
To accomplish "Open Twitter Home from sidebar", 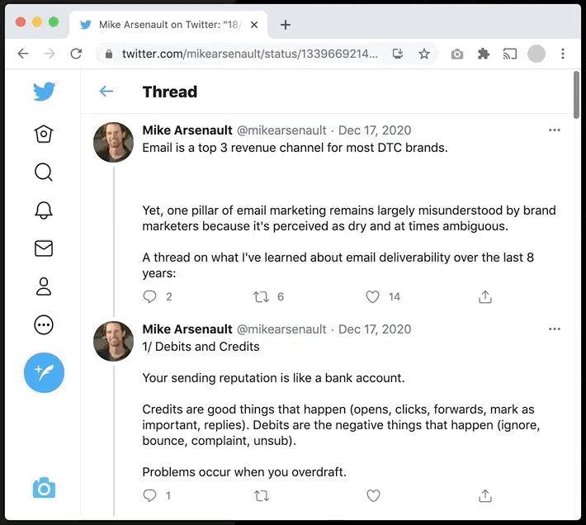I will [44, 134].
